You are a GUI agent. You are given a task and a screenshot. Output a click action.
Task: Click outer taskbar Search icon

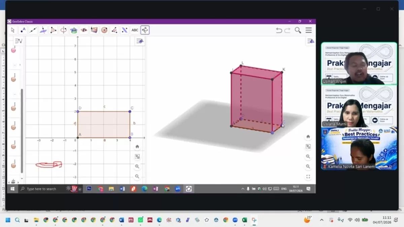(17, 220)
